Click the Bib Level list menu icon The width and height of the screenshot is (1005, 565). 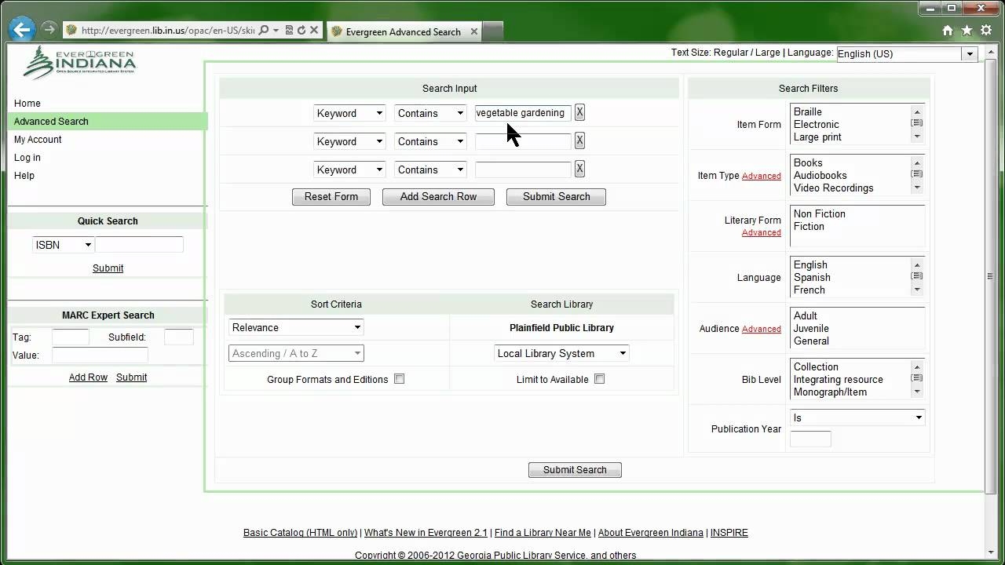click(x=916, y=378)
